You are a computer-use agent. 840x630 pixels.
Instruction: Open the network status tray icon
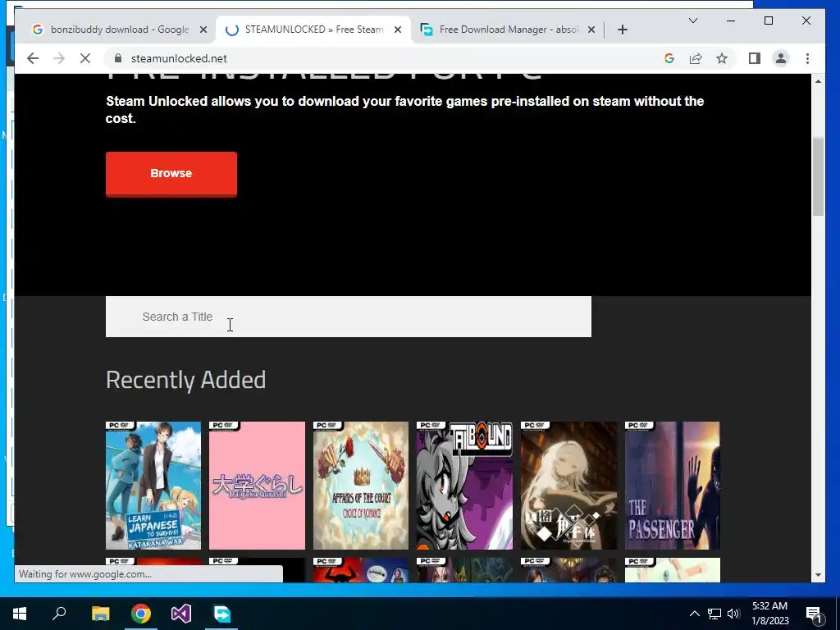(x=714, y=614)
